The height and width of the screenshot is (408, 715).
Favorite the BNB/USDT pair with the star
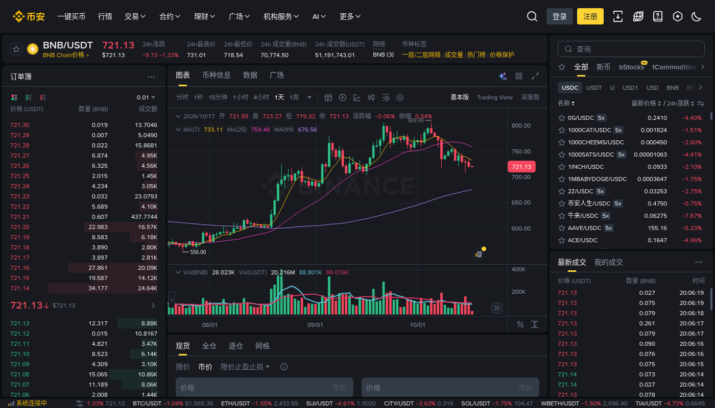tap(16, 49)
